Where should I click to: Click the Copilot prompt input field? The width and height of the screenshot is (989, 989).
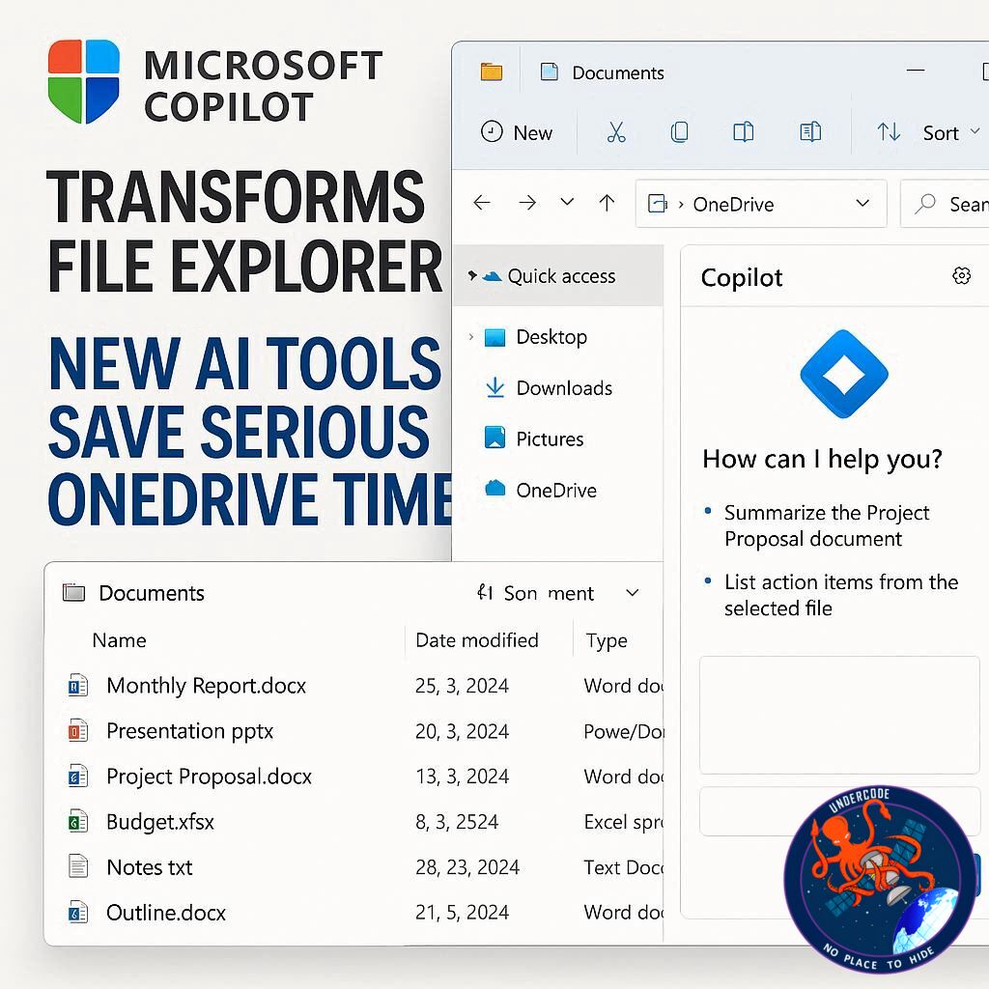click(x=839, y=811)
